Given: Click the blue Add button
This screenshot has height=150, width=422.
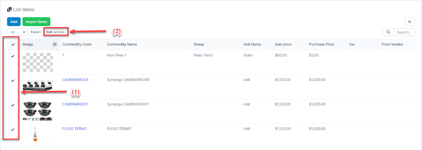Looking at the screenshot, I should [14, 22].
